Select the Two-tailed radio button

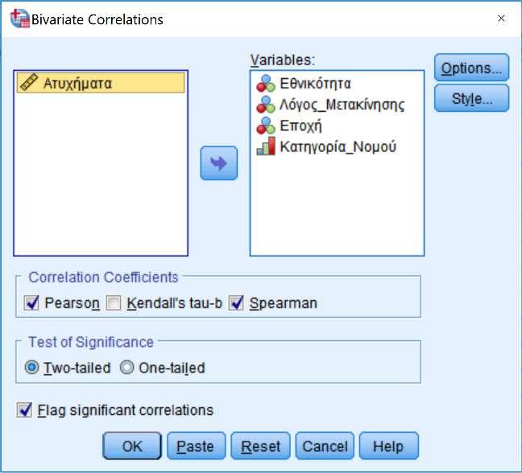click(x=31, y=368)
